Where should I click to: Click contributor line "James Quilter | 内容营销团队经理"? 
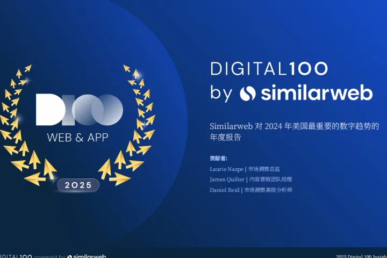tap(251, 180)
